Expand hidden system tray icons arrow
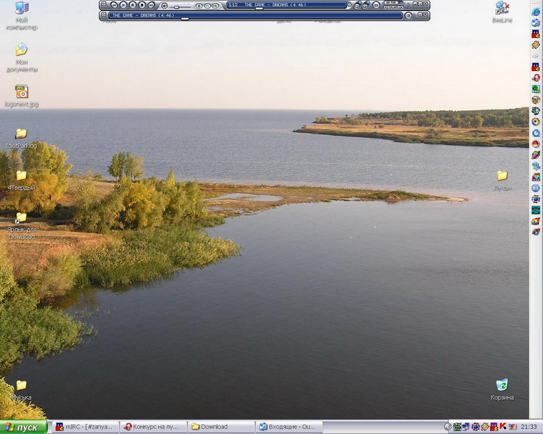This screenshot has width=543, height=434. pos(448,427)
